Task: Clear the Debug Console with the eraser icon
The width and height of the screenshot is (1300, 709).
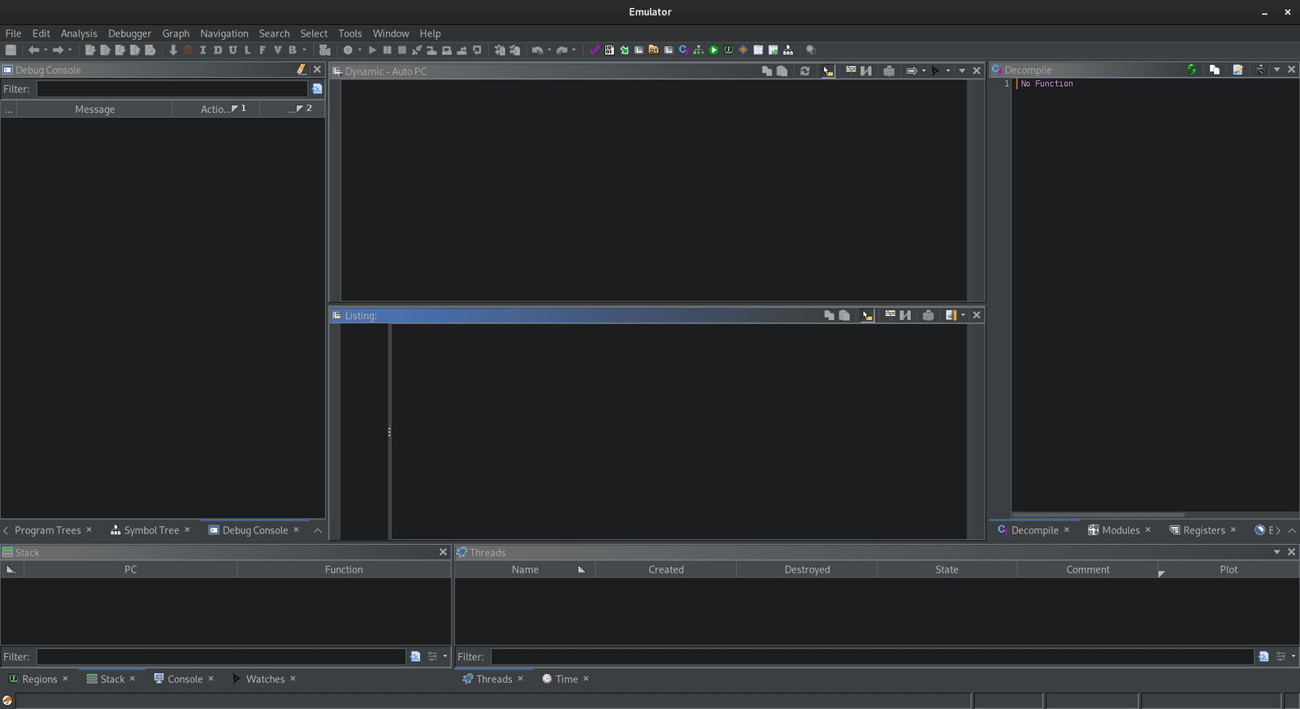Action: tap(301, 70)
